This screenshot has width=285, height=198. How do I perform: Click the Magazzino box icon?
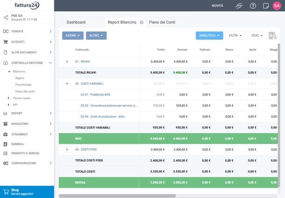6,124
